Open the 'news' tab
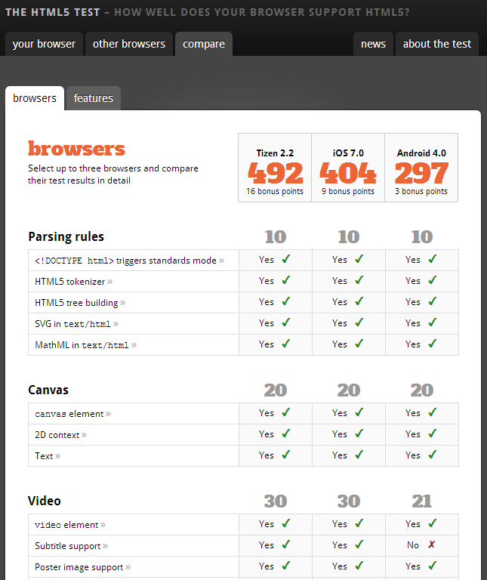 (x=373, y=44)
